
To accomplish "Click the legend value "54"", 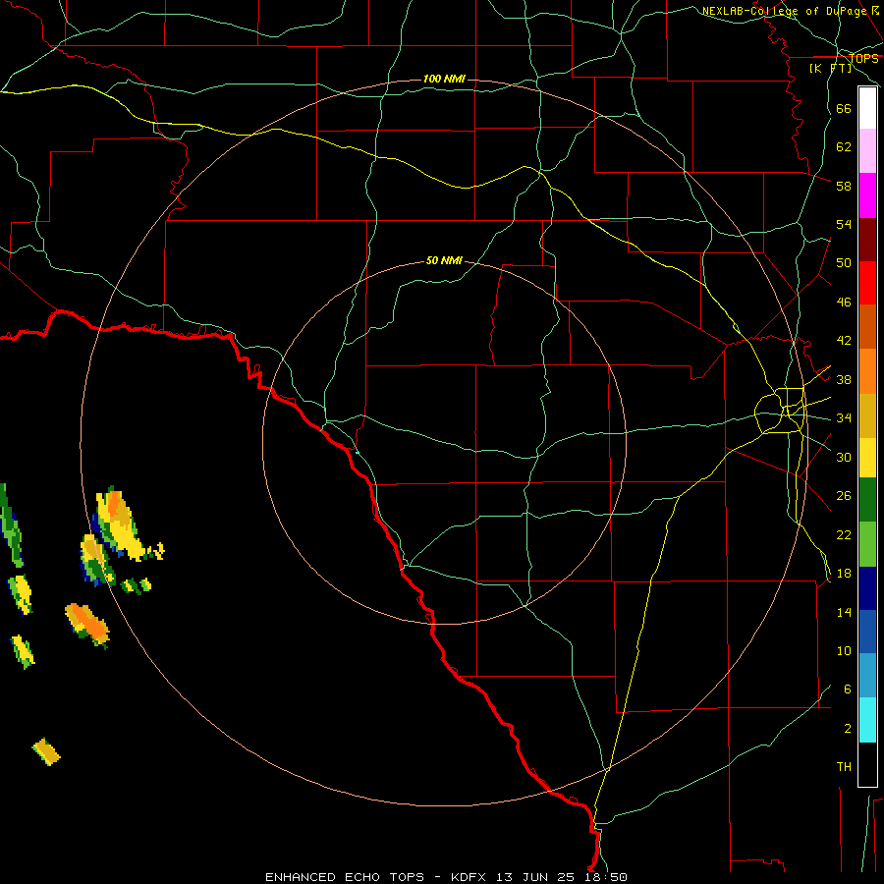I will tap(844, 224).
